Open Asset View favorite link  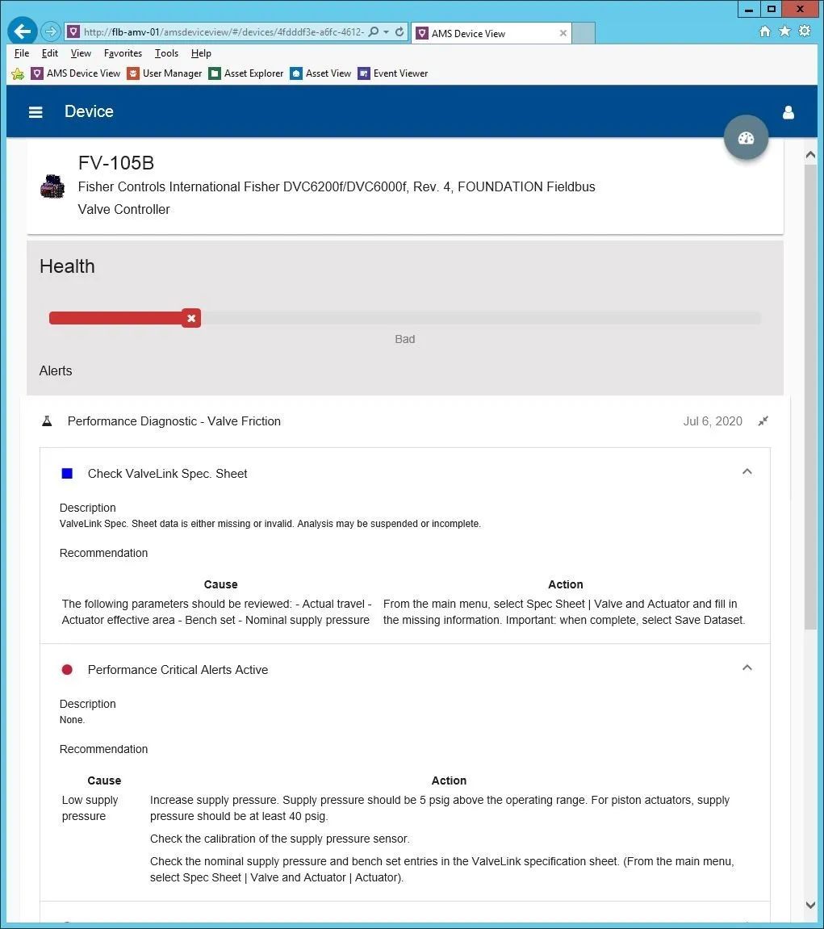click(320, 73)
